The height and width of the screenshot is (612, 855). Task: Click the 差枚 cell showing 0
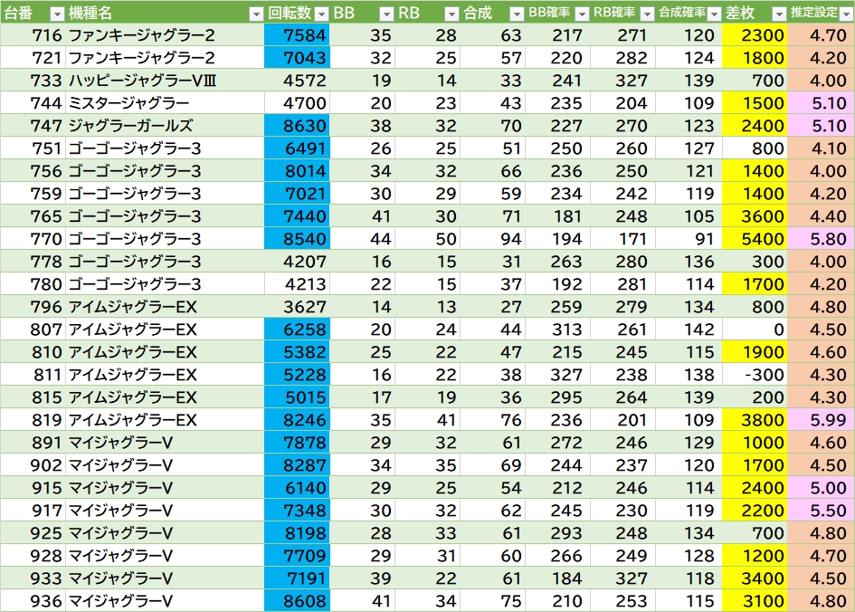point(755,329)
